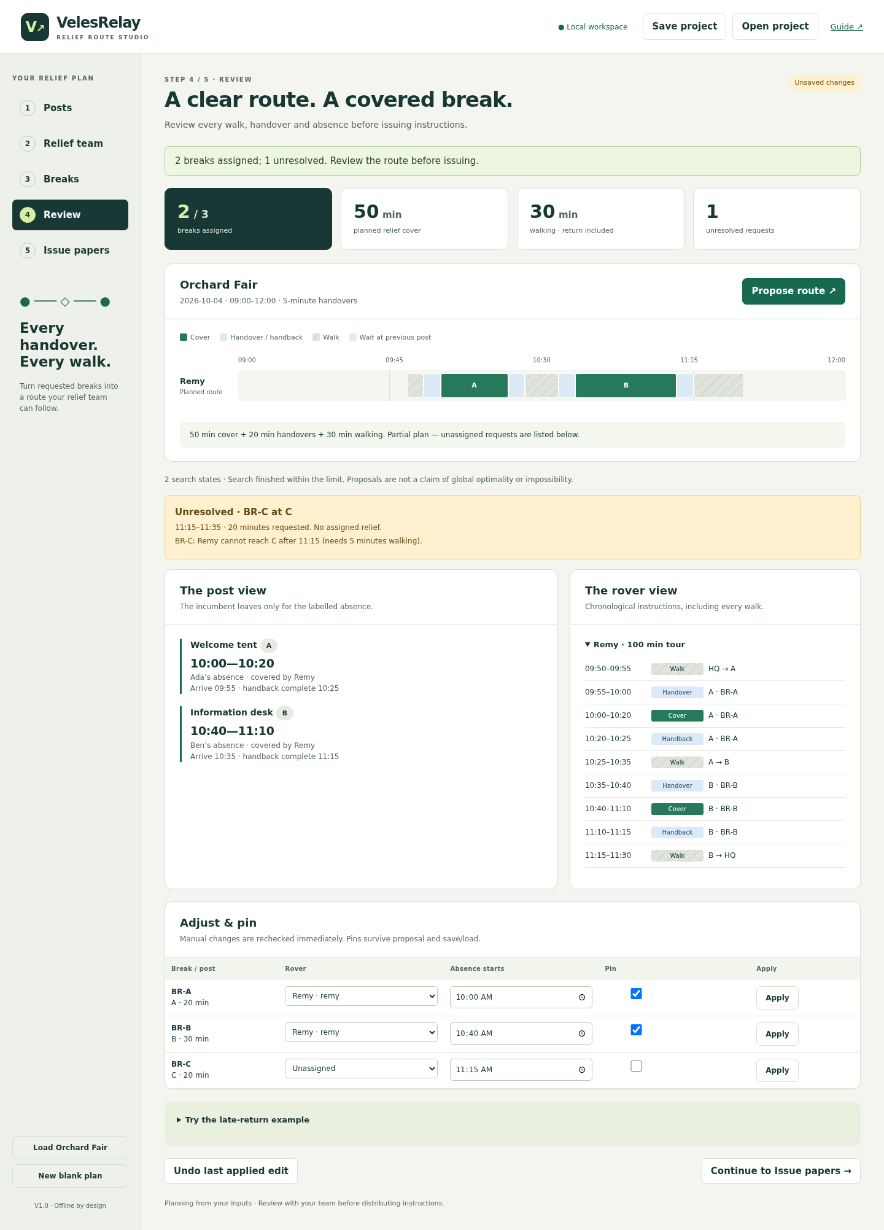Jump to the Issue papers step
884x1230 pixels.
(70, 251)
